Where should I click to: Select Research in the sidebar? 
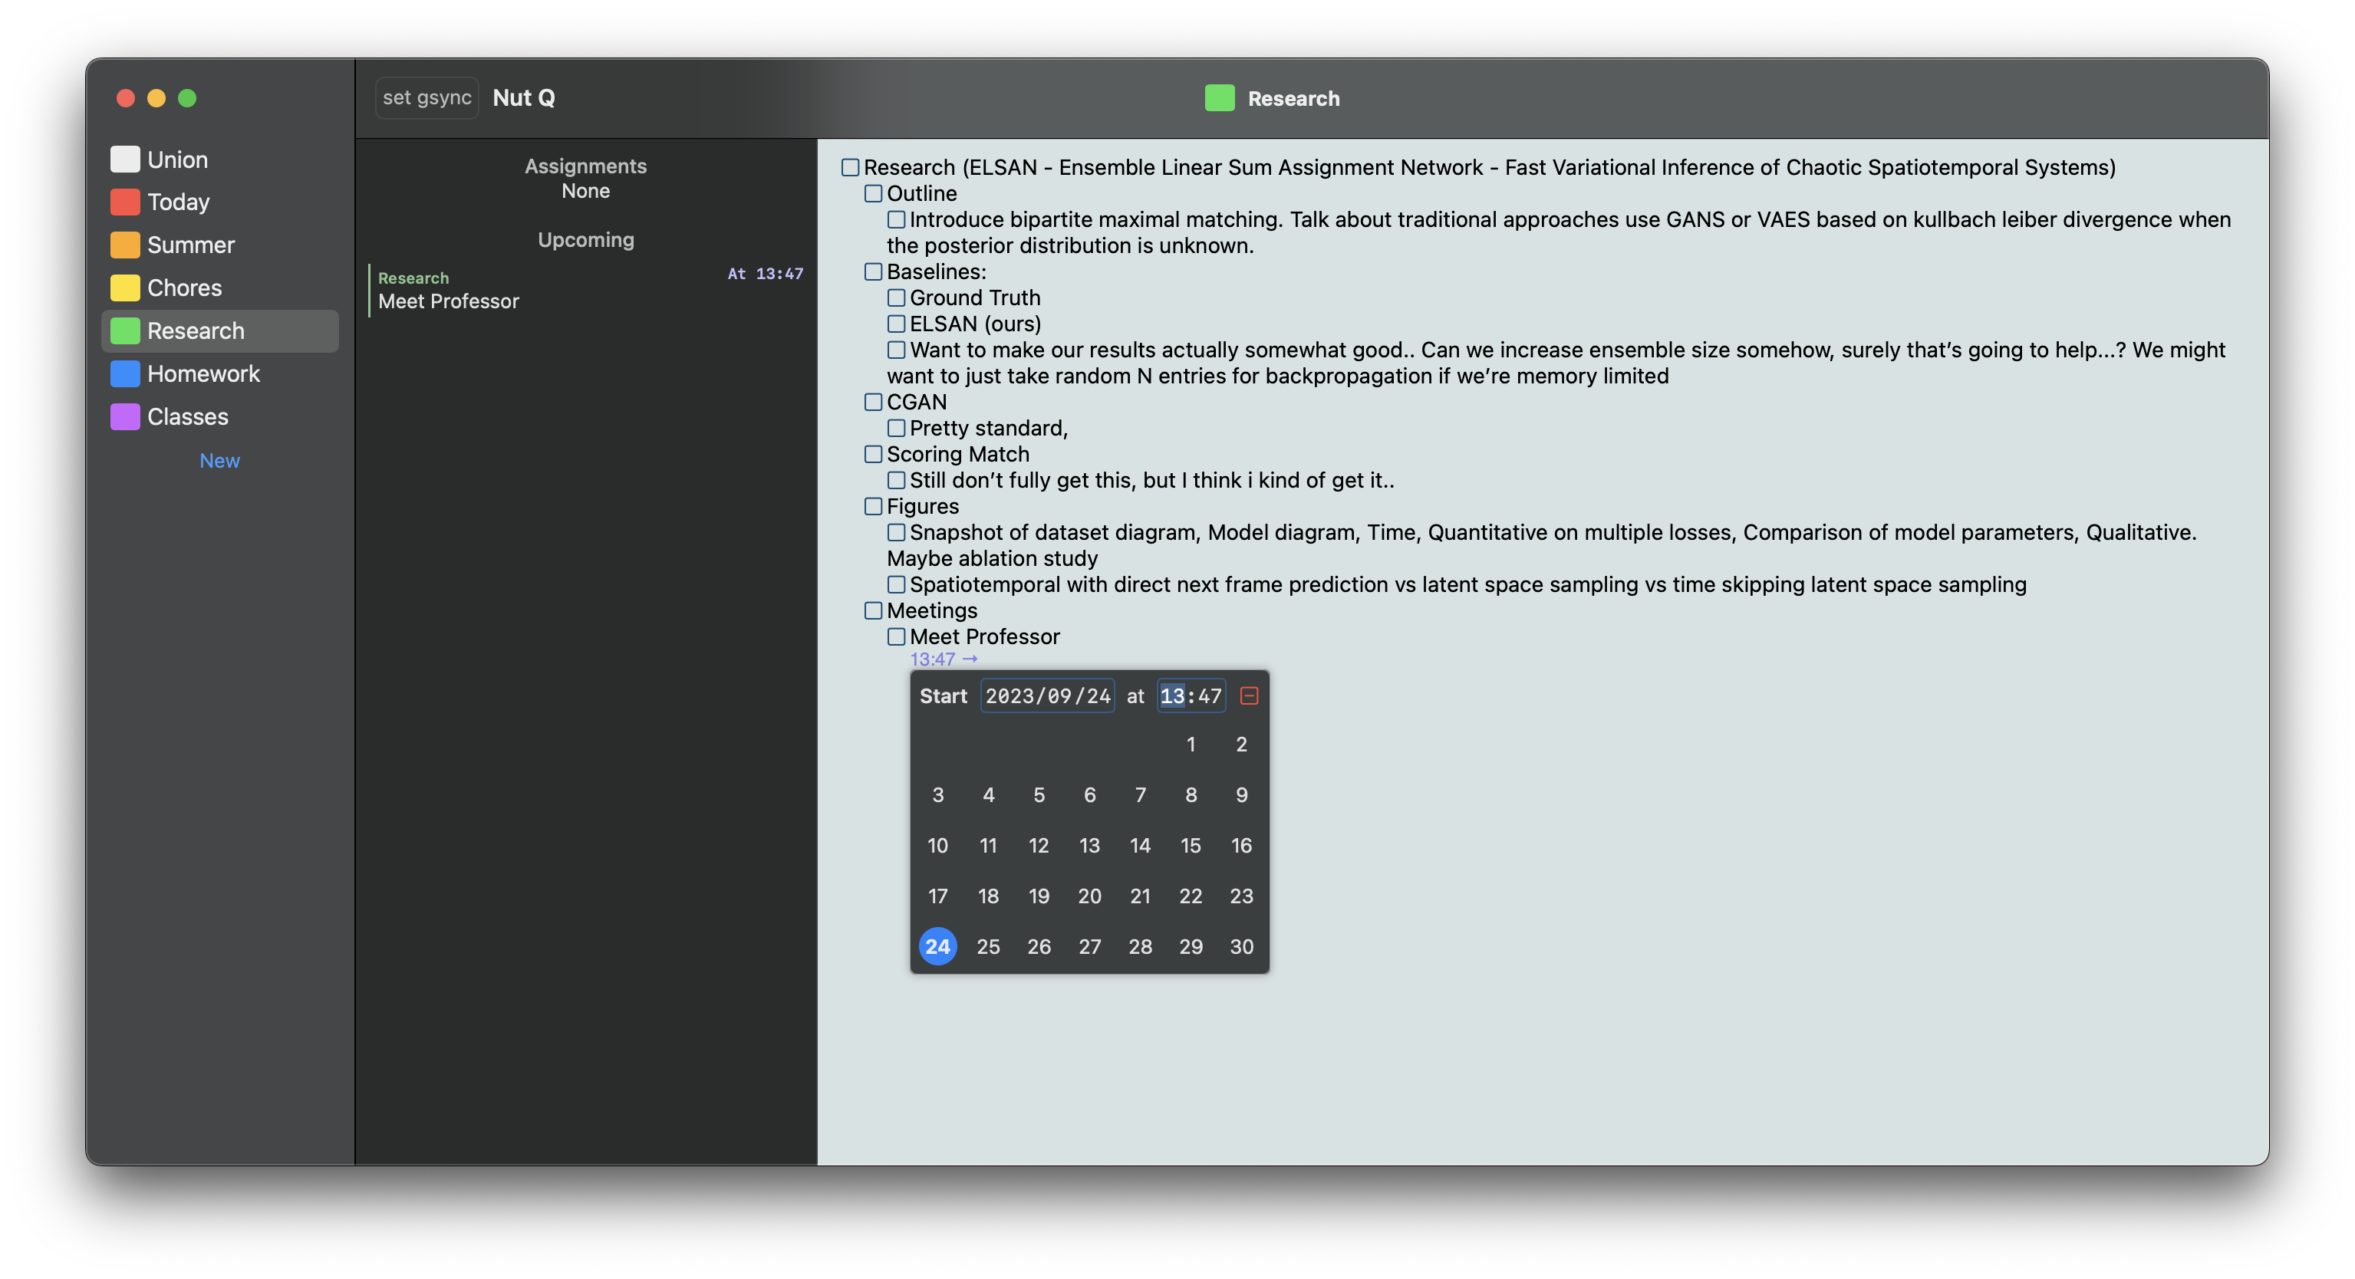195,330
